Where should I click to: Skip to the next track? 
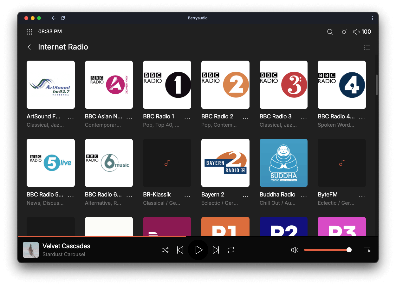point(216,250)
